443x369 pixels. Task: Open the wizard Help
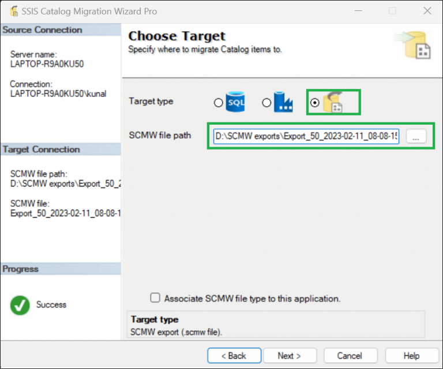(x=411, y=356)
